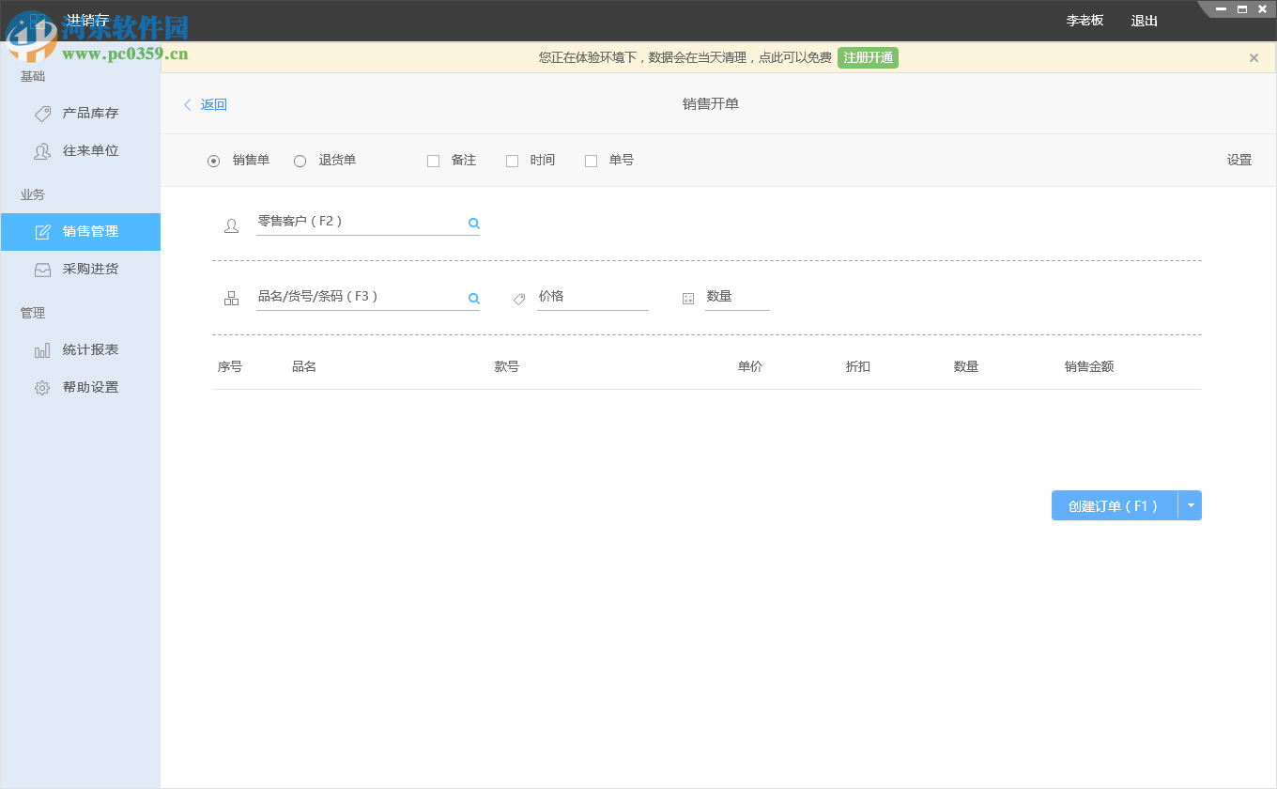Viewport: 1277px width, 789px height.
Task: Click the 款号 column header
Action: pyautogui.click(x=507, y=367)
